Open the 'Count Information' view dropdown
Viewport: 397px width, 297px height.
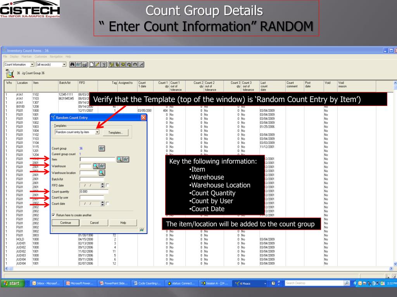click(x=32, y=65)
